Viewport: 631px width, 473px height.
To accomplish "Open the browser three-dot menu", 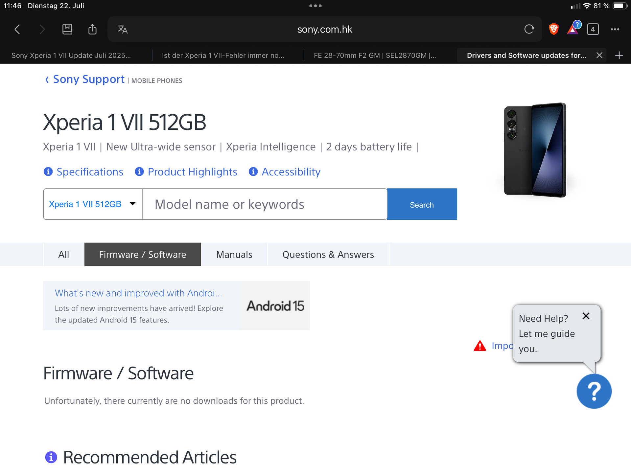I will [x=615, y=29].
